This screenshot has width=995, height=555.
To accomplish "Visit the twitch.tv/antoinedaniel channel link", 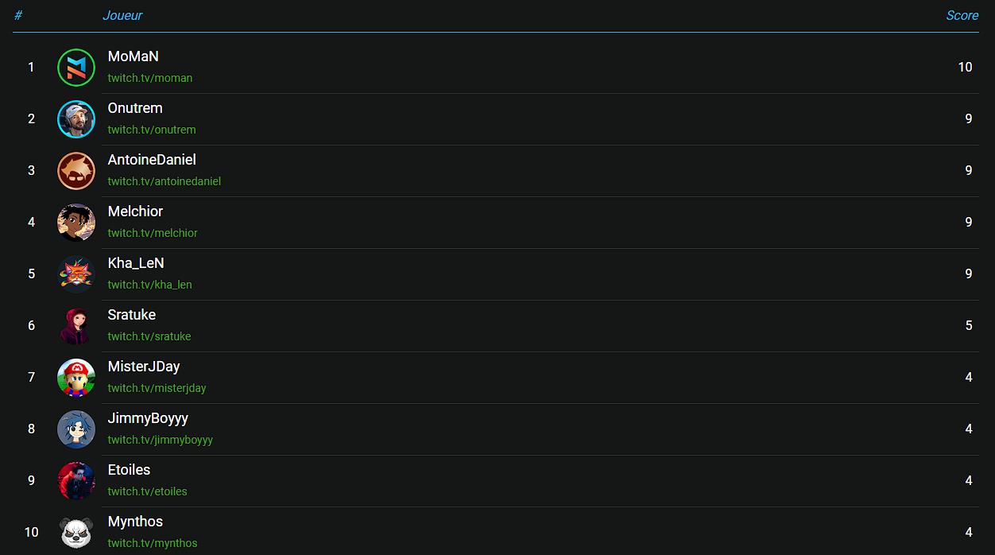I will pos(165,181).
